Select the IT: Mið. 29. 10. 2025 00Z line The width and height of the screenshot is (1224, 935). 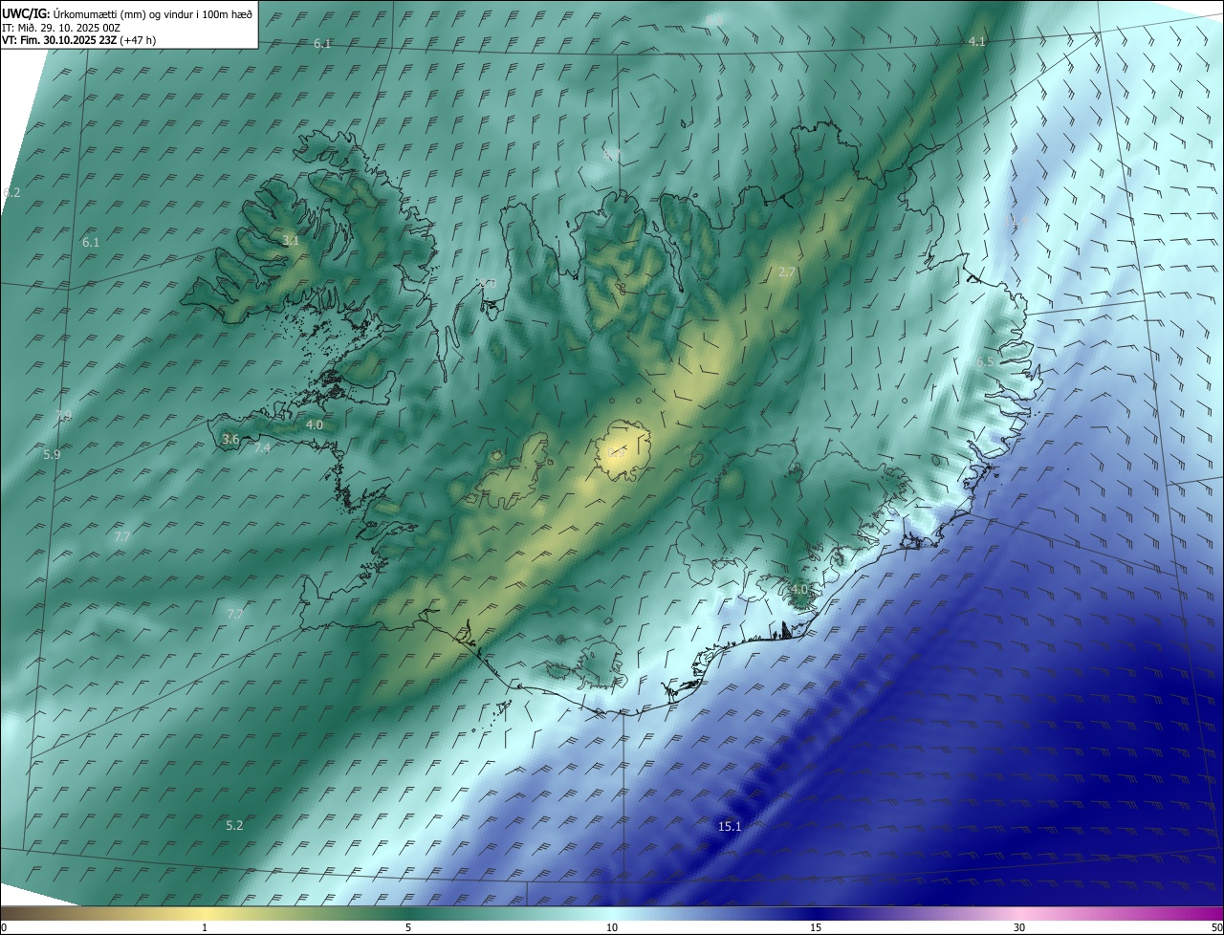click(60, 27)
